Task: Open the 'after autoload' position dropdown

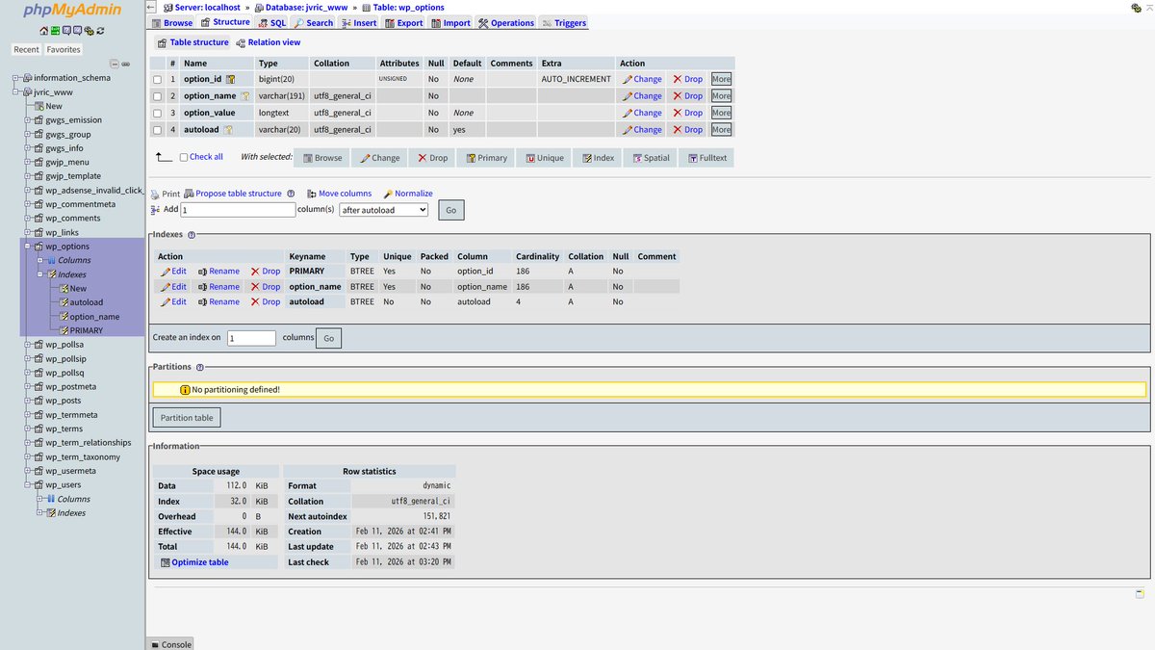Action: [x=384, y=209]
